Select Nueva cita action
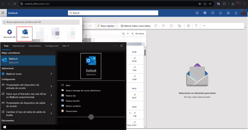This screenshot has height=130, width=248. pyautogui.click(x=71, y=96)
